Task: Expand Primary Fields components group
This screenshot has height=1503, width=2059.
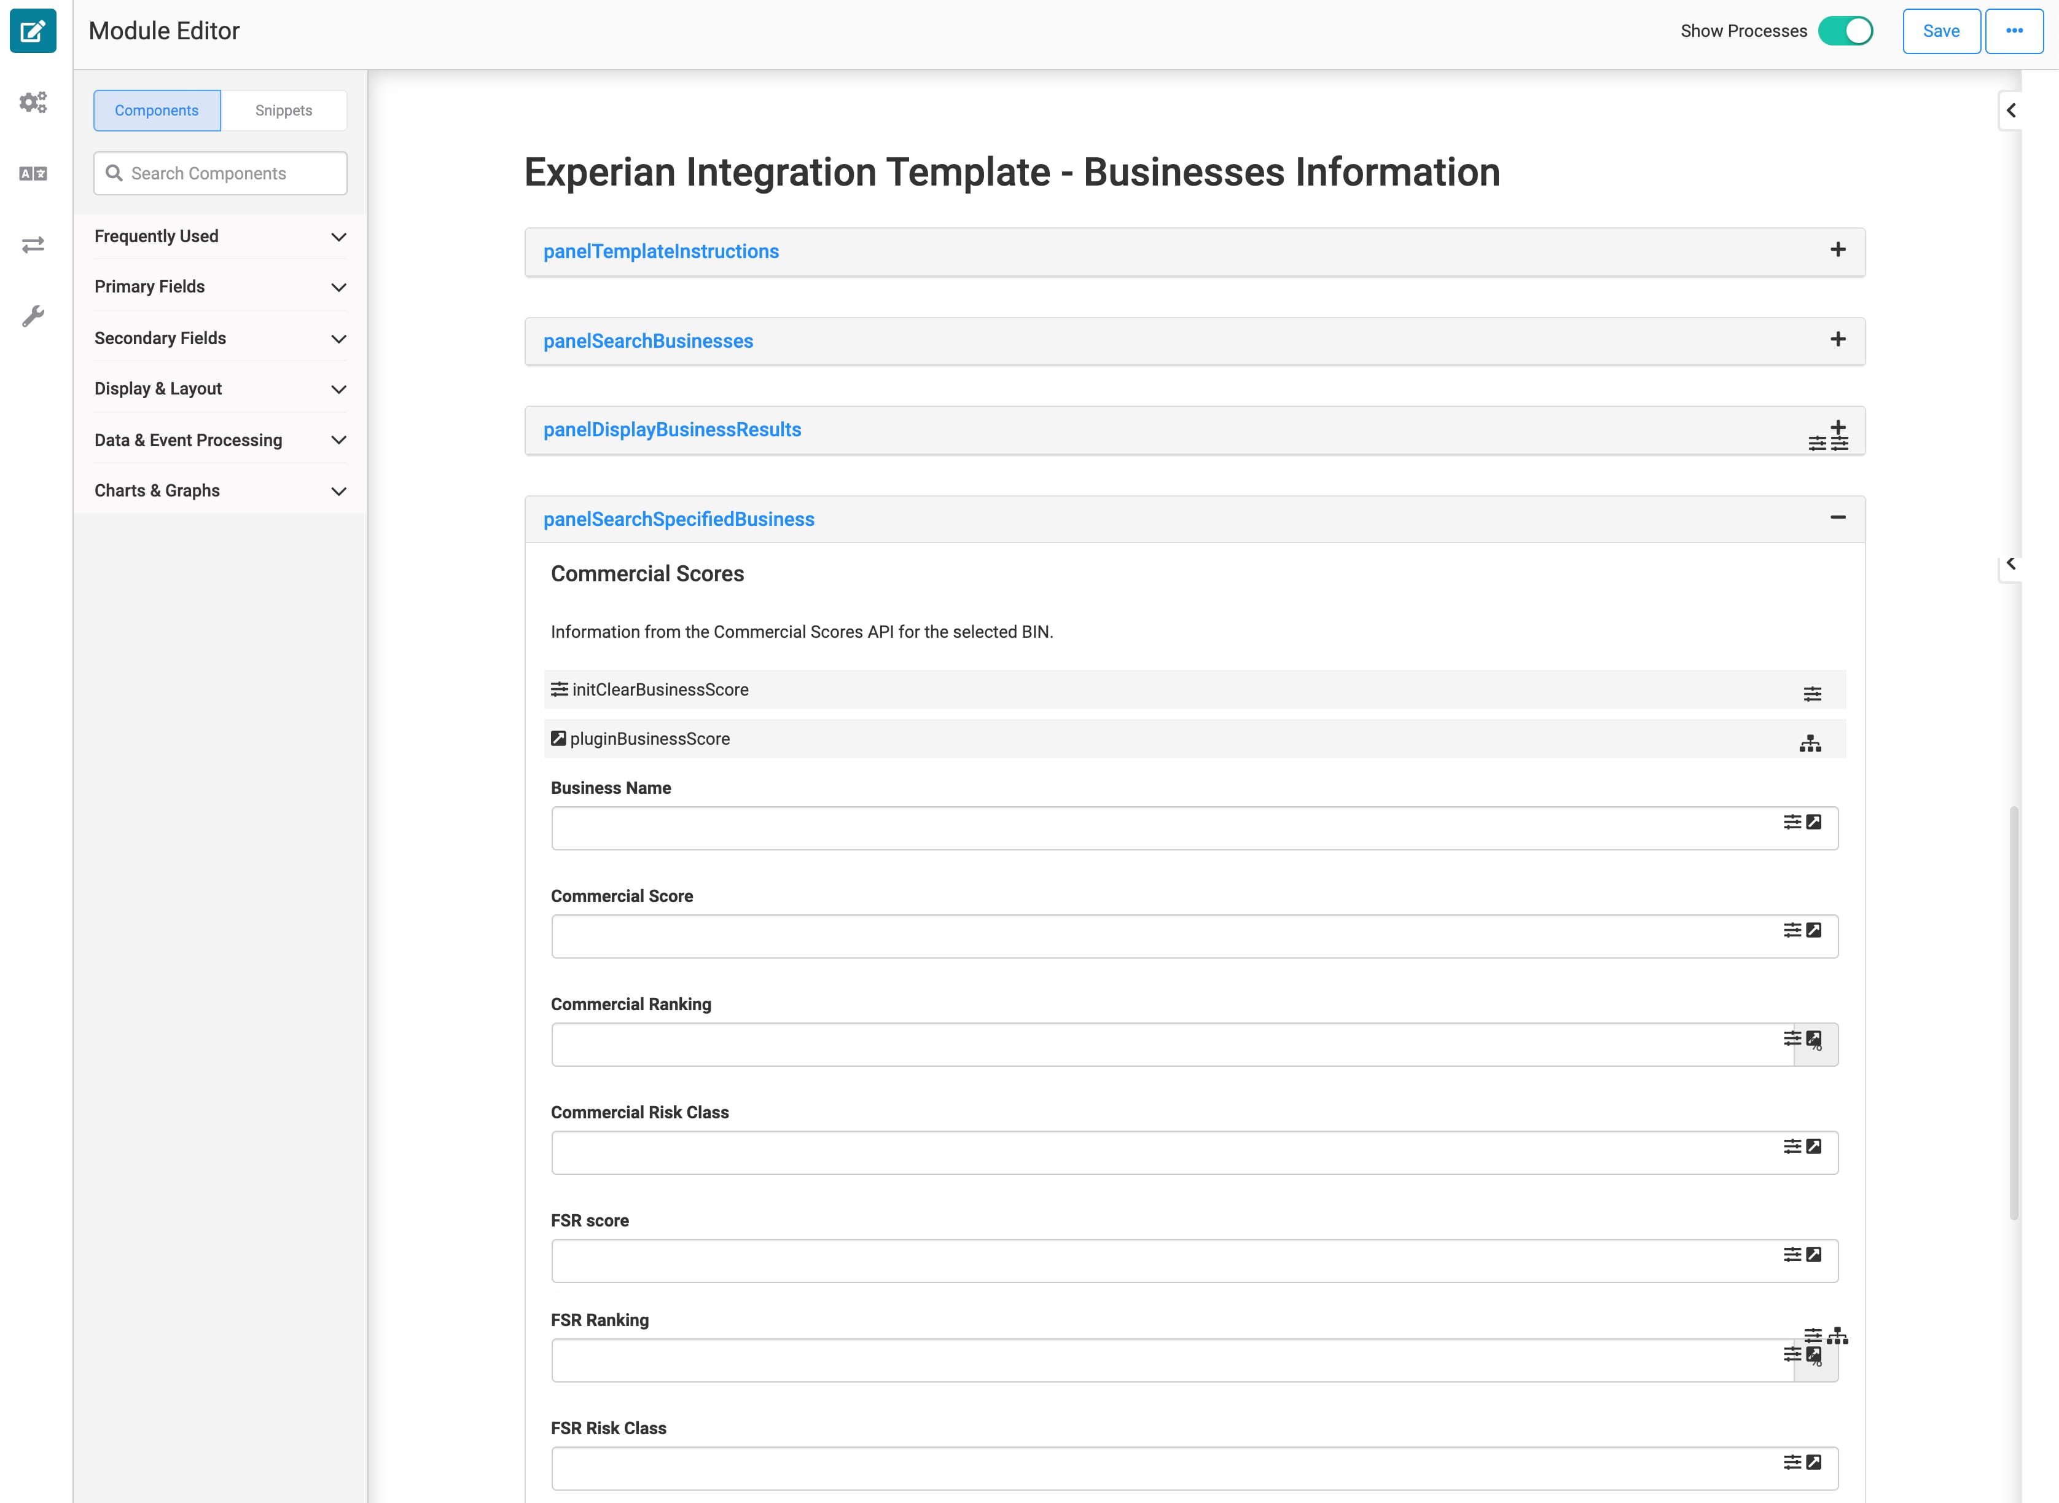Action: click(220, 288)
